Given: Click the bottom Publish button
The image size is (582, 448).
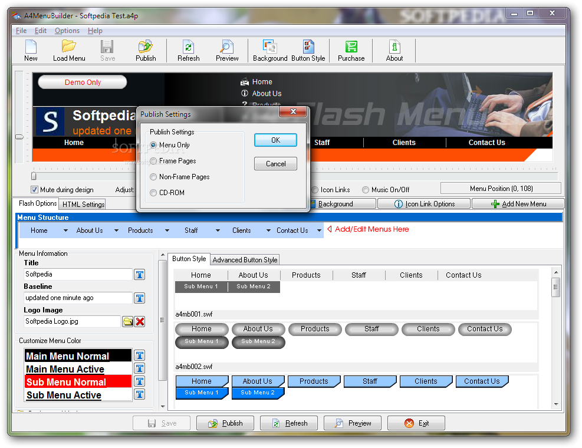Looking at the screenshot, I should [x=225, y=423].
